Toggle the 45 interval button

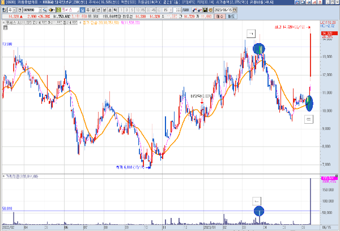pyautogui.click(x=154, y=10)
